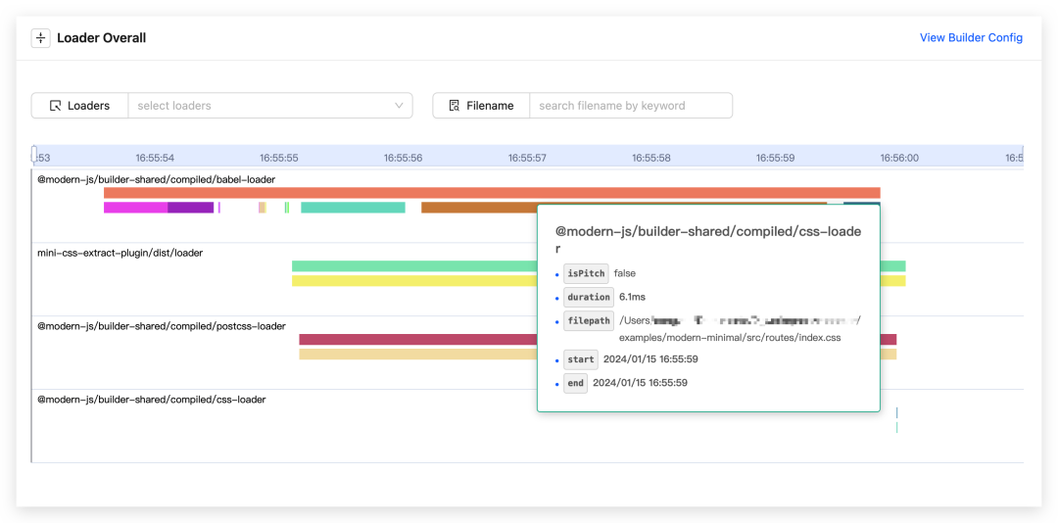
Task: Select the yellow mini-css-extract-plugin bar
Action: 411,281
